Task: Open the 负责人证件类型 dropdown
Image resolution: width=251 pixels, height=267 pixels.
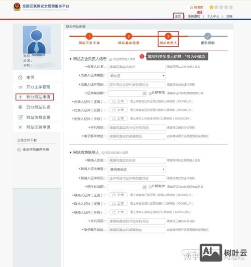Action: pyautogui.click(x=137, y=76)
